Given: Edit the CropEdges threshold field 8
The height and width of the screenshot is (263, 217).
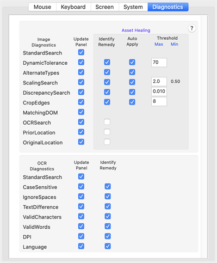Looking at the screenshot, I should tap(159, 101).
